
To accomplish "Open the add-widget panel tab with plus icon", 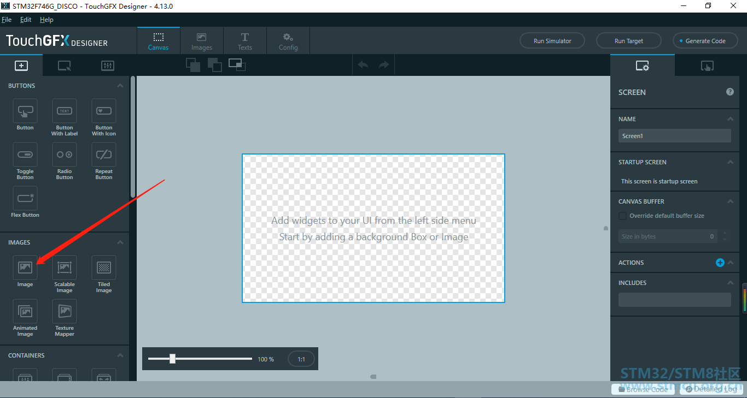I will coord(21,66).
